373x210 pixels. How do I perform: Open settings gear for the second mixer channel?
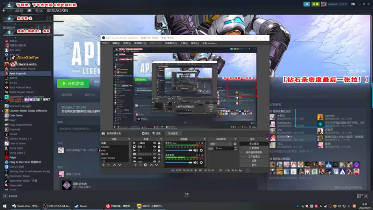[x=201, y=162]
